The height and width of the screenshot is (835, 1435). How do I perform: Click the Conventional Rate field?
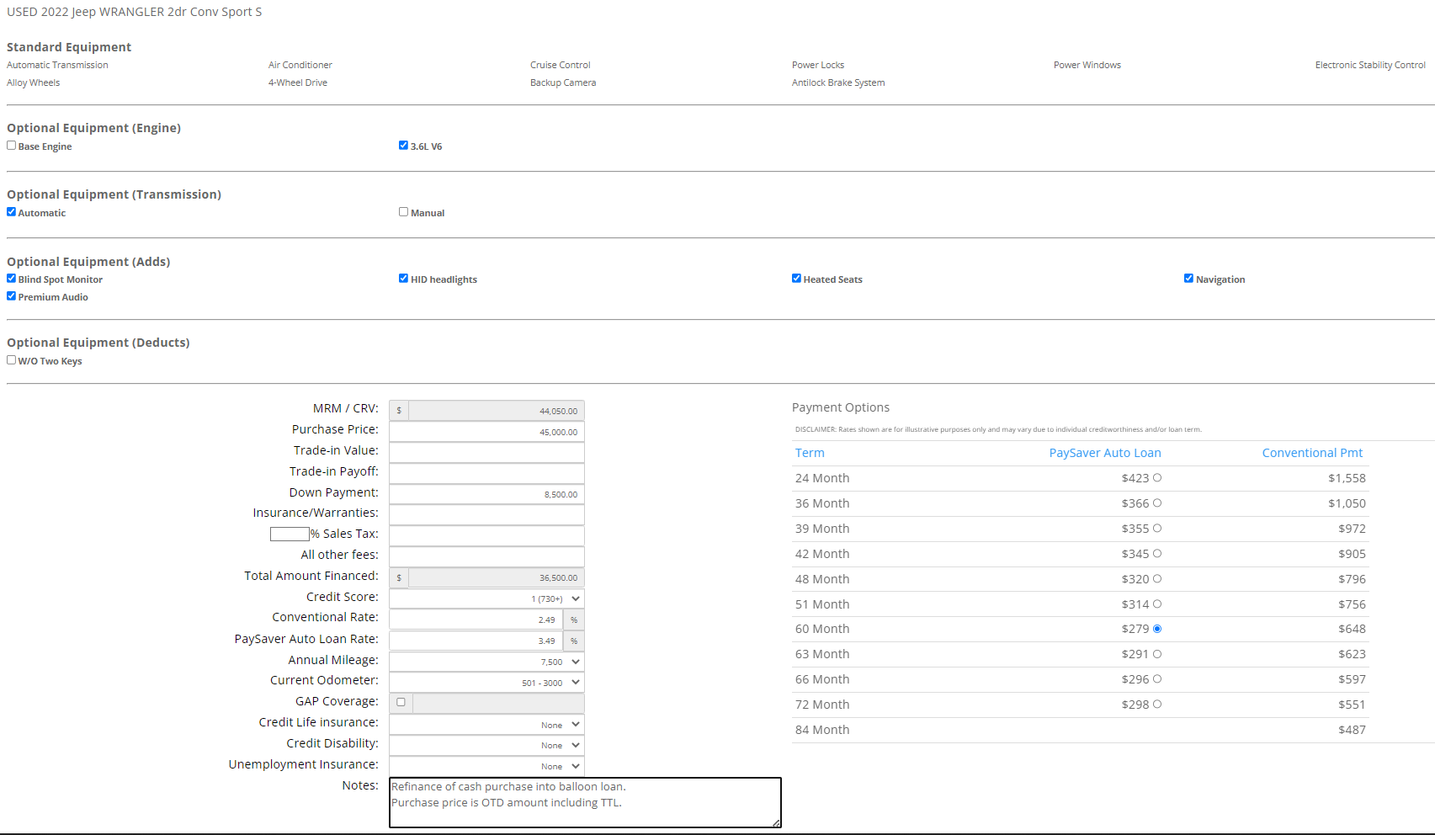[x=476, y=620]
